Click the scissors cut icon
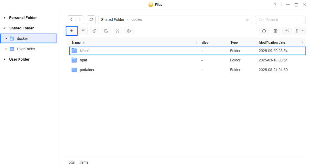Screen dimensions: 311x166 pos(118,31)
